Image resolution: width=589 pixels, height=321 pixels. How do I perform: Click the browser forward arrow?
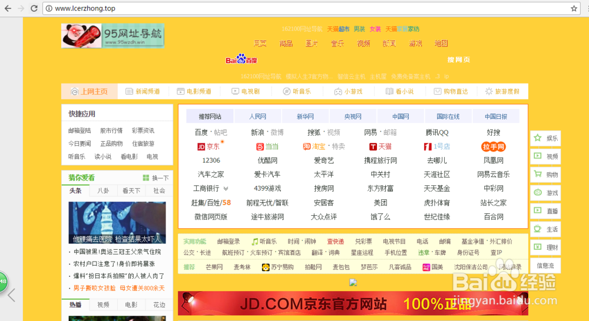[x=21, y=8]
